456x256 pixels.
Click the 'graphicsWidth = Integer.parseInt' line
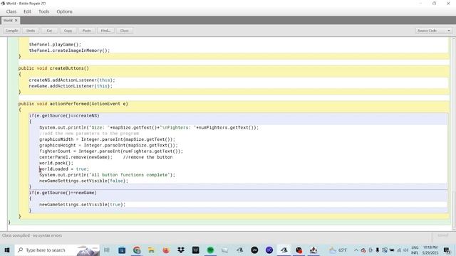pos(108,139)
